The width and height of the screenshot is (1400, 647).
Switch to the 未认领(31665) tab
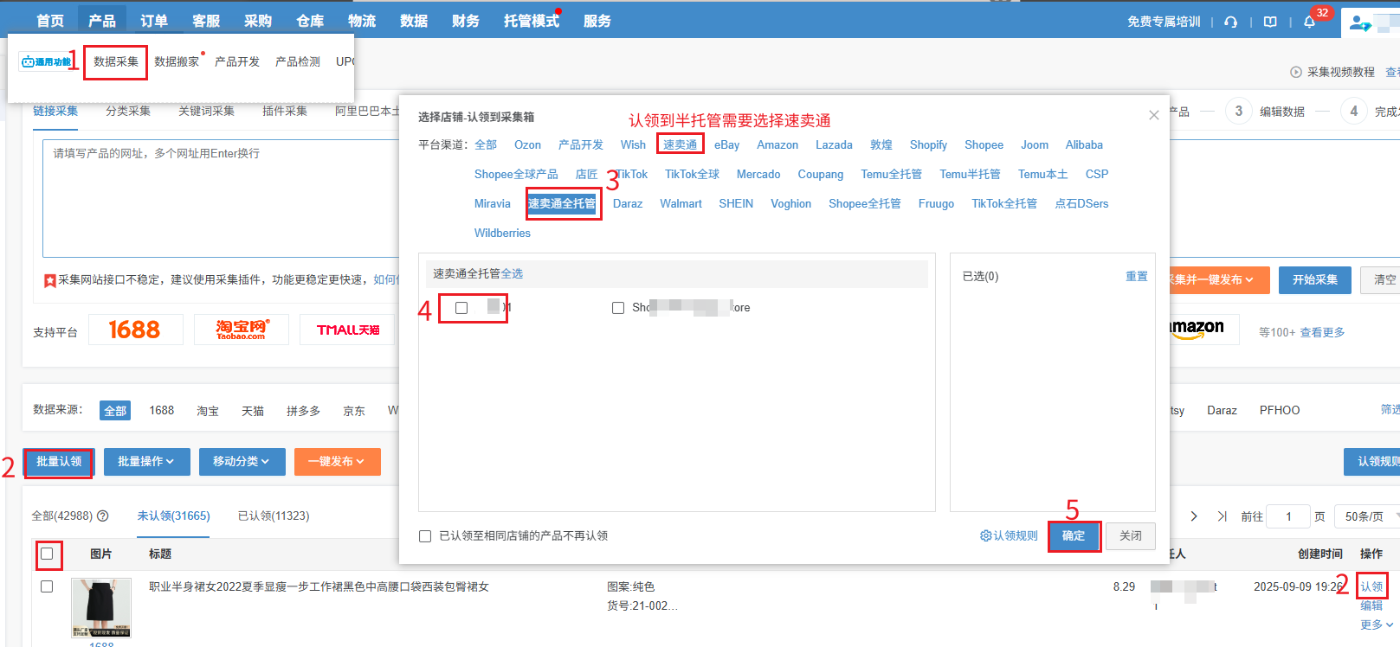[x=174, y=516]
